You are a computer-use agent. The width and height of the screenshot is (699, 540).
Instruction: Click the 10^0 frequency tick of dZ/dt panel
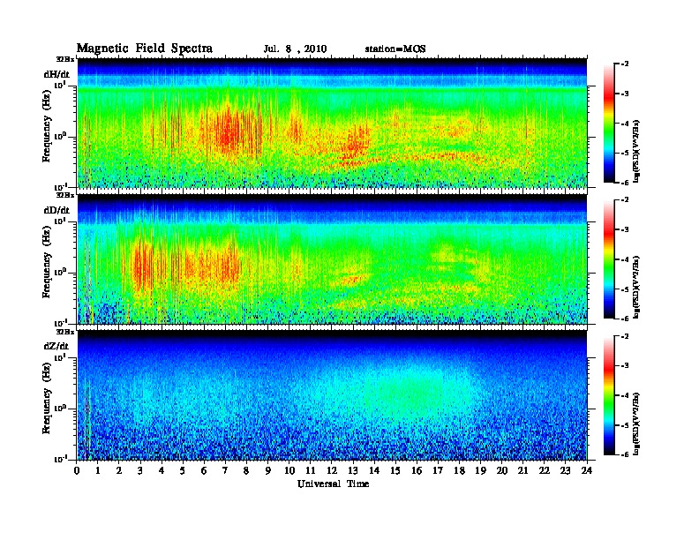(x=59, y=409)
